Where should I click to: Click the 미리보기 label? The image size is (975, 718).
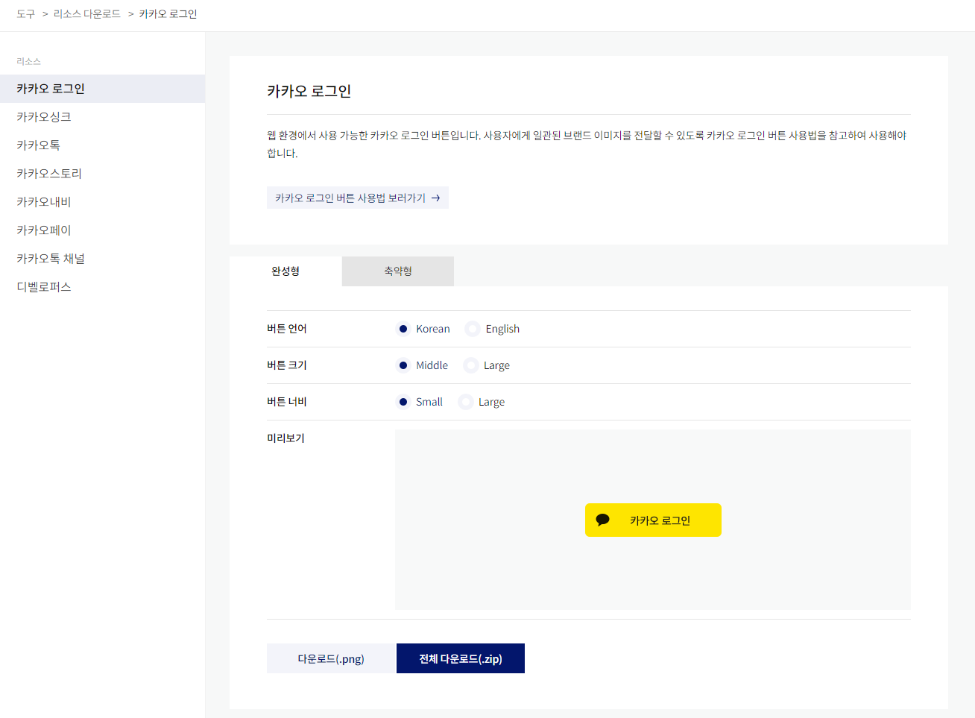[285, 438]
